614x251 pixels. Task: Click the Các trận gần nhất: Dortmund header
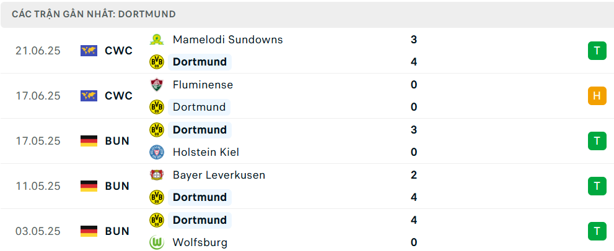tap(94, 14)
